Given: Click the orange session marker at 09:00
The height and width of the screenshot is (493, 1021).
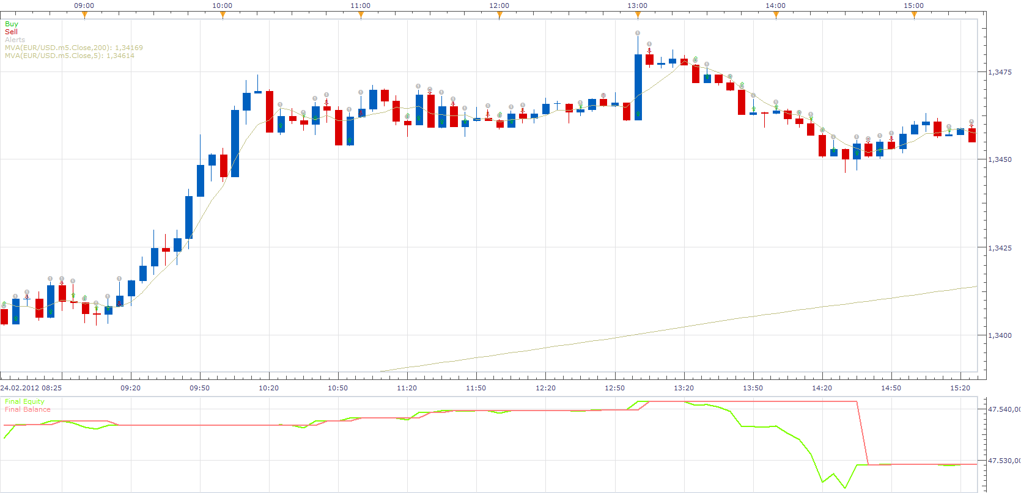Looking at the screenshot, I should [x=84, y=16].
